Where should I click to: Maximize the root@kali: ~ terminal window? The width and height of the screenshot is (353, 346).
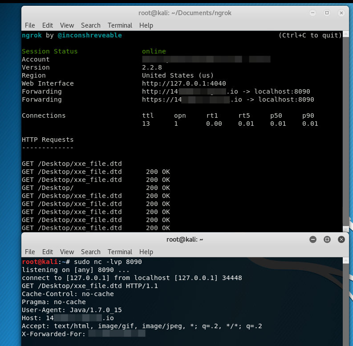(x=327, y=239)
